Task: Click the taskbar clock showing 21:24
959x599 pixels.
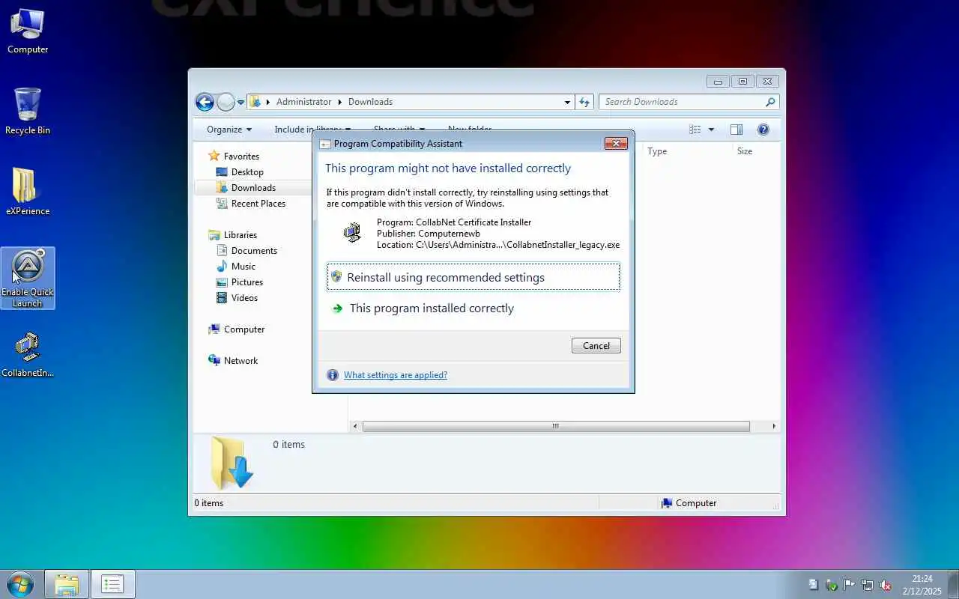Action: [922, 585]
